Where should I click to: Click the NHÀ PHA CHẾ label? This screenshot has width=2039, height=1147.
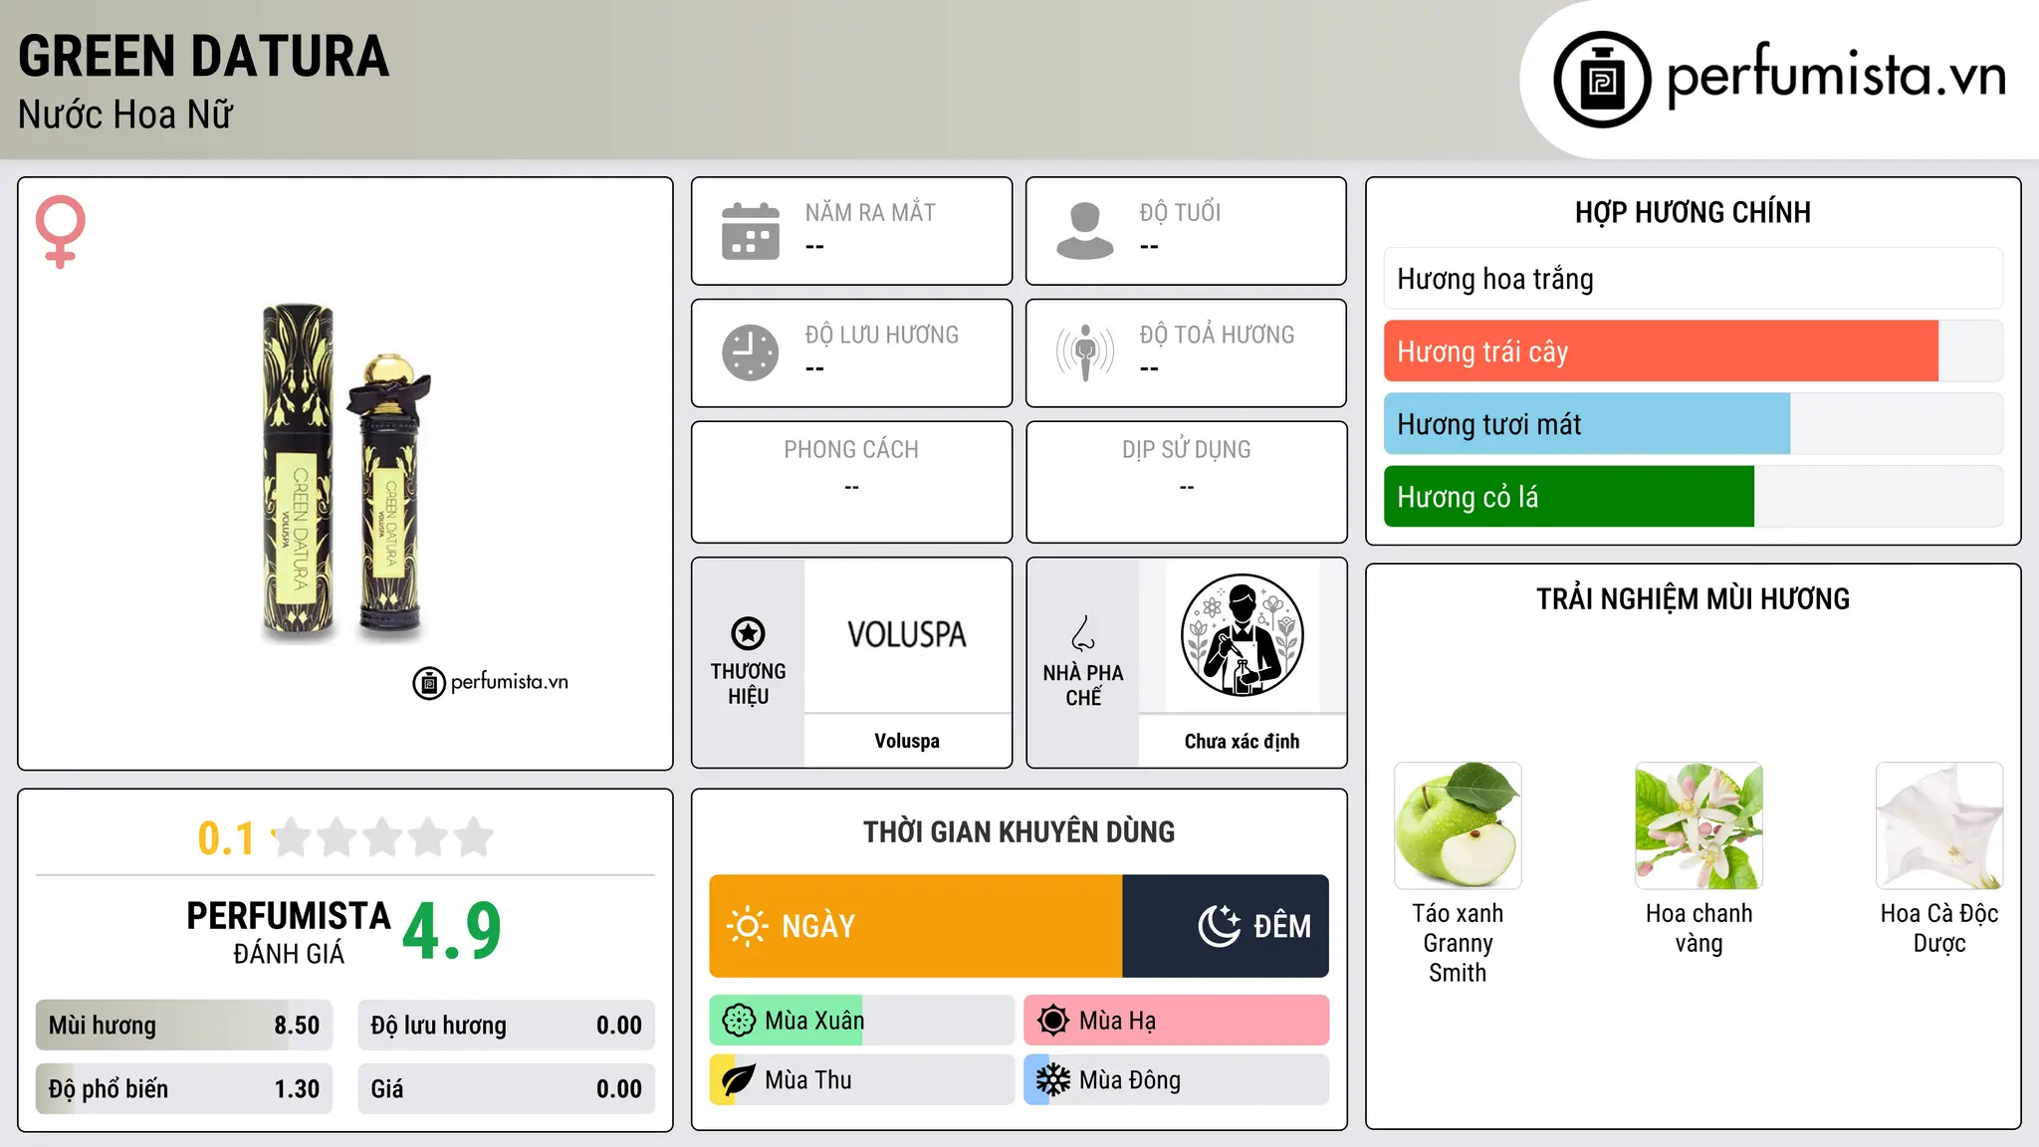tap(1083, 685)
